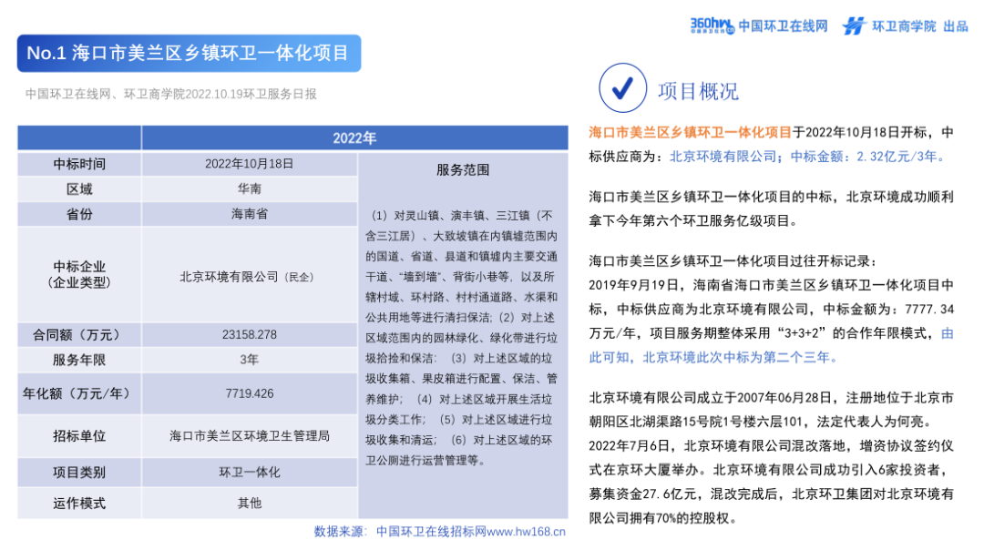Image resolution: width=984 pixels, height=550 pixels.
Task: Click the 项目类别 row label
Action: point(79,473)
